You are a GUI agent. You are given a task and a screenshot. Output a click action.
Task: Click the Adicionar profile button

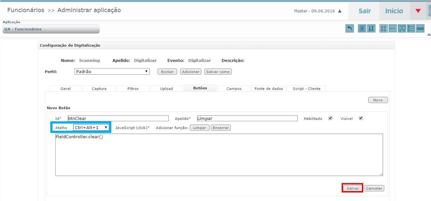(x=191, y=72)
